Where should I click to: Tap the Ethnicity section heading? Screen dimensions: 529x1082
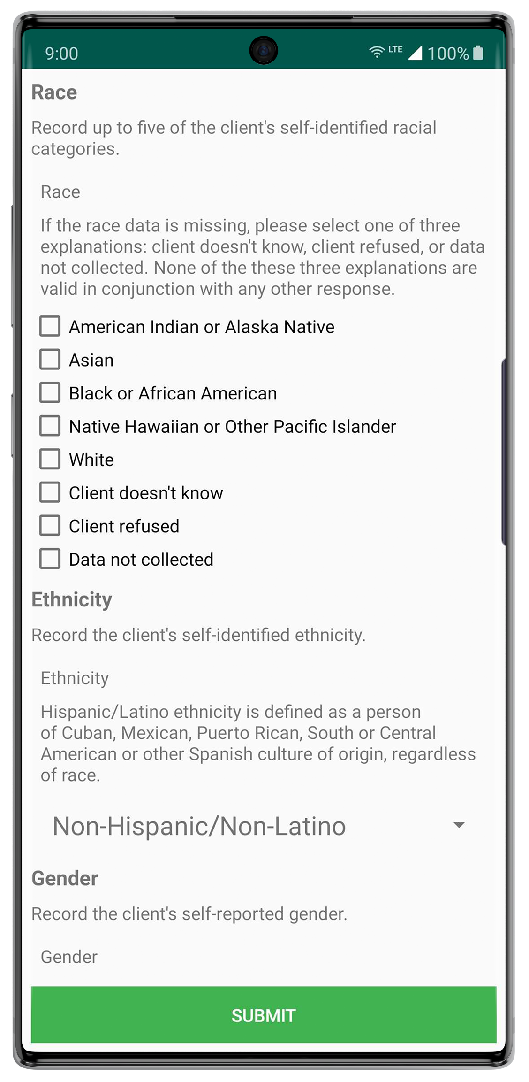(72, 599)
